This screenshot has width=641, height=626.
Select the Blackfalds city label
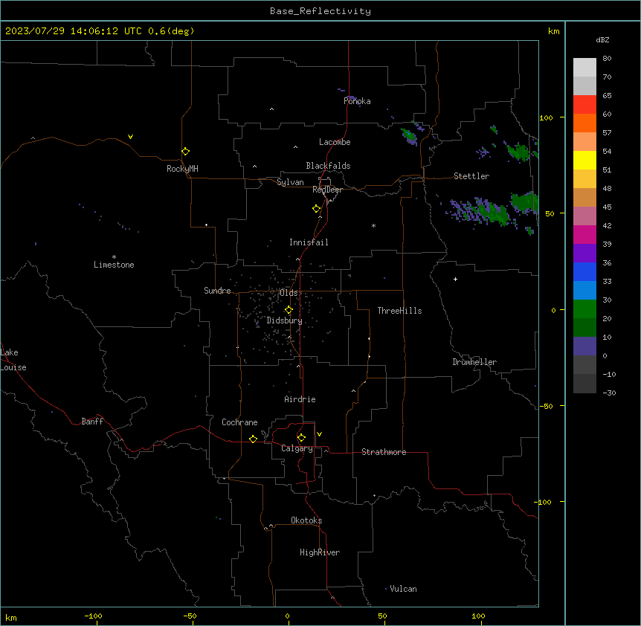pyautogui.click(x=328, y=166)
